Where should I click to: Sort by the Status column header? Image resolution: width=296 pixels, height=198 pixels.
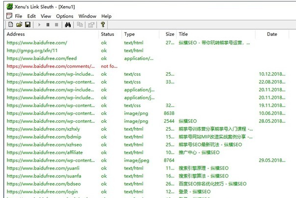click(107, 34)
